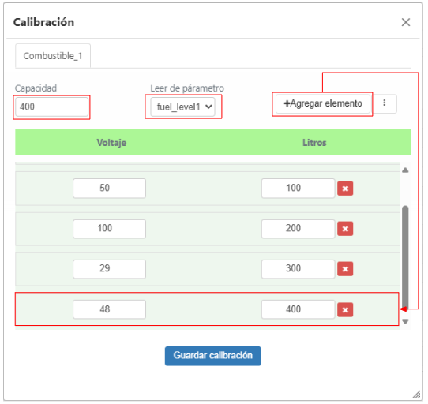This screenshot has height=404, width=428.
Task: Delete the row with 200 litros
Action: point(345,229)
